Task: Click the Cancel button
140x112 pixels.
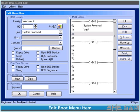Action: (x=36, y=94)
